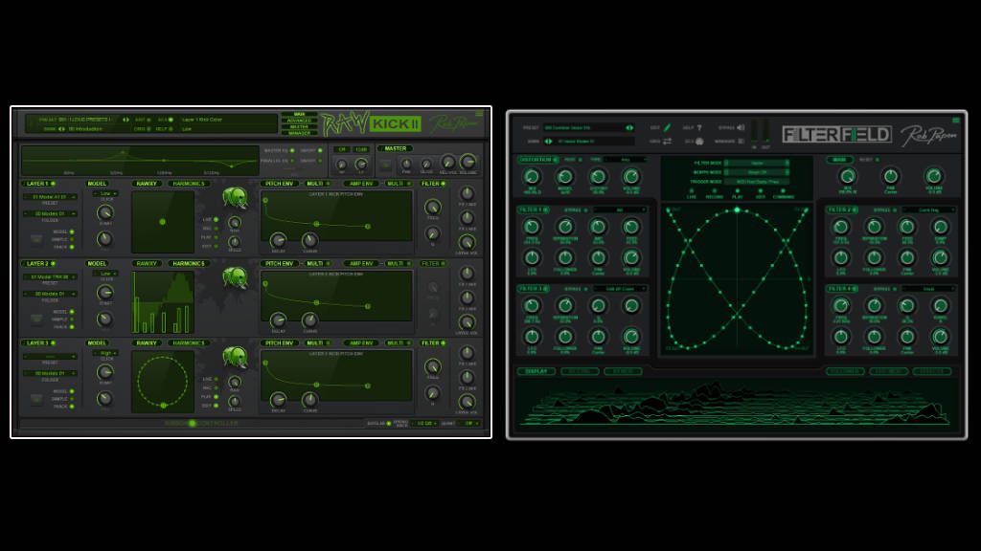Viewport: 981px width, 551px height.
Task: Click Layer 1 MODEL button
Action: tap(97, 184)
